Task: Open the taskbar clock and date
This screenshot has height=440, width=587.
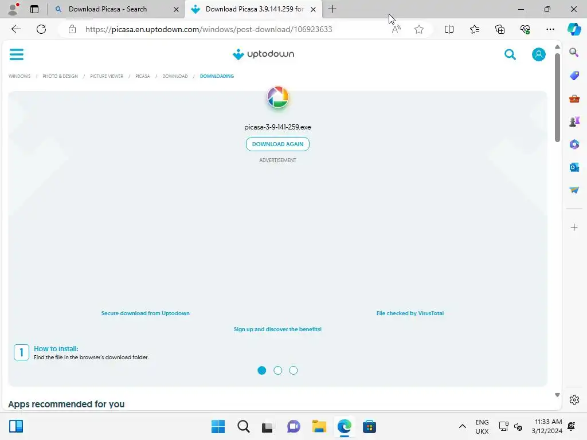Action: tap(546, 426)
